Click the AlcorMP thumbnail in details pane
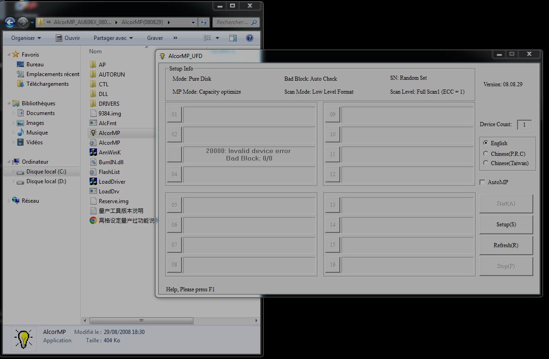 pyautogui.click(x=24, y=339)
